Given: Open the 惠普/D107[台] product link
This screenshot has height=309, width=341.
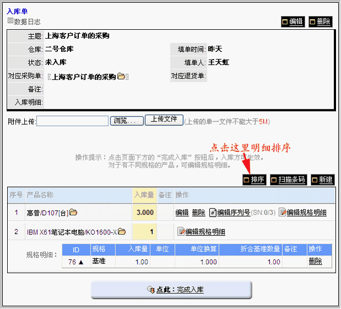Looking at the screenshot, I should point(47,212).
